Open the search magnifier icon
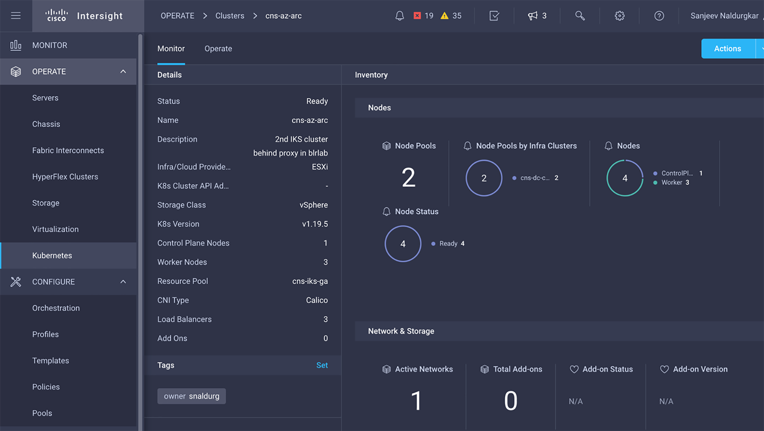The height and width of the screenshot is (431, 764). pyautogui.click(x=580, y=16)
